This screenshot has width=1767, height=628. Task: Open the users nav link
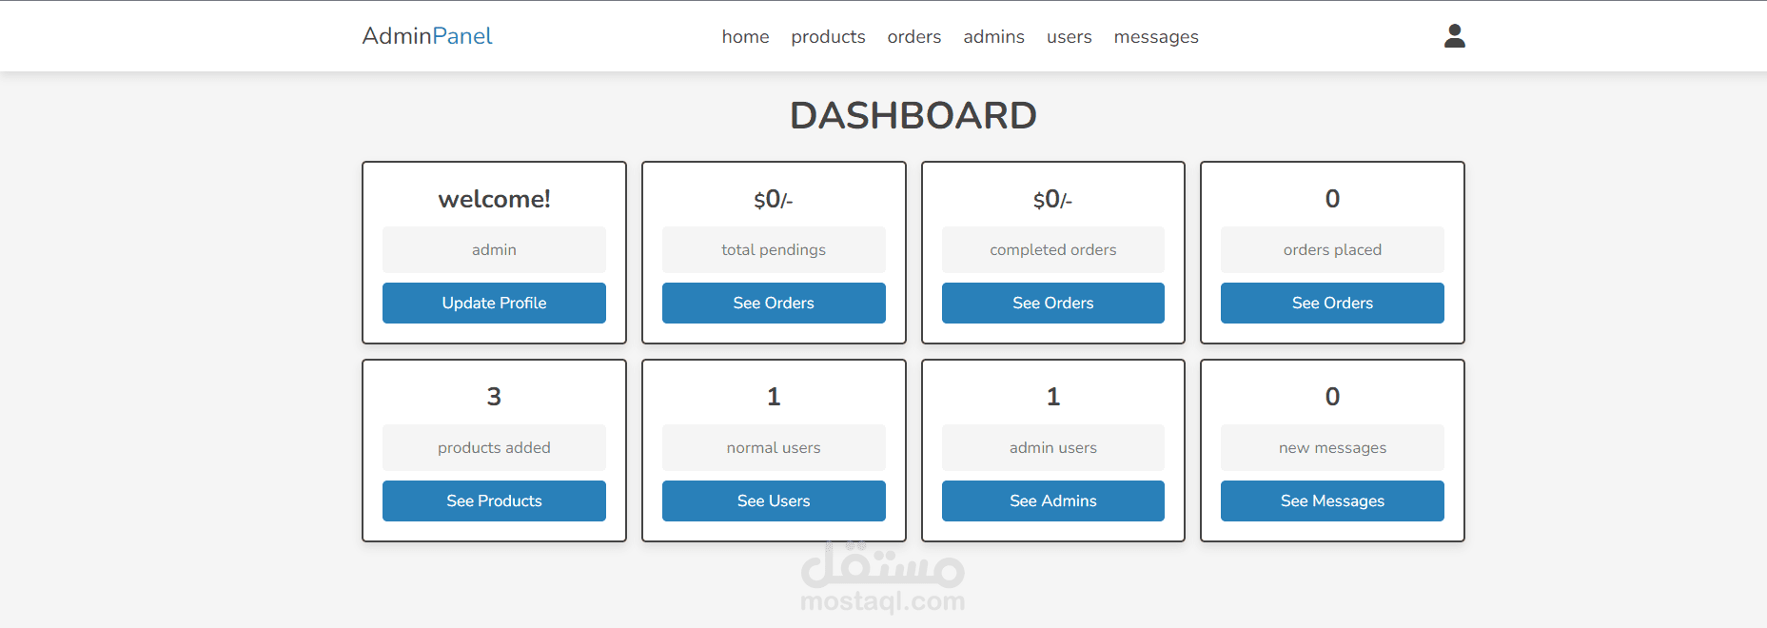[x=1069, y=36]
